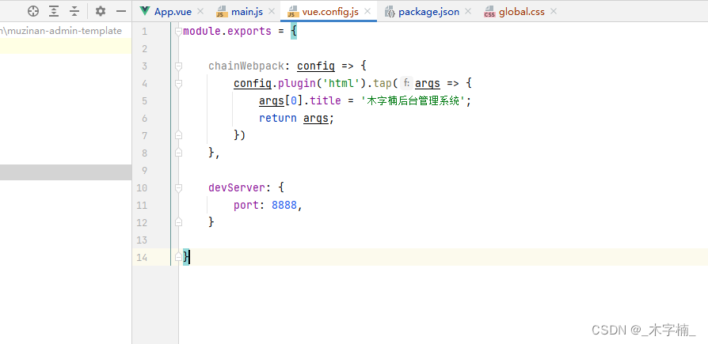Image resolution: width=708 pixels, height=344 pixels.
Task: Click line number 9 in the gutter
Action: pyautogui.click(x=144, y=171)
